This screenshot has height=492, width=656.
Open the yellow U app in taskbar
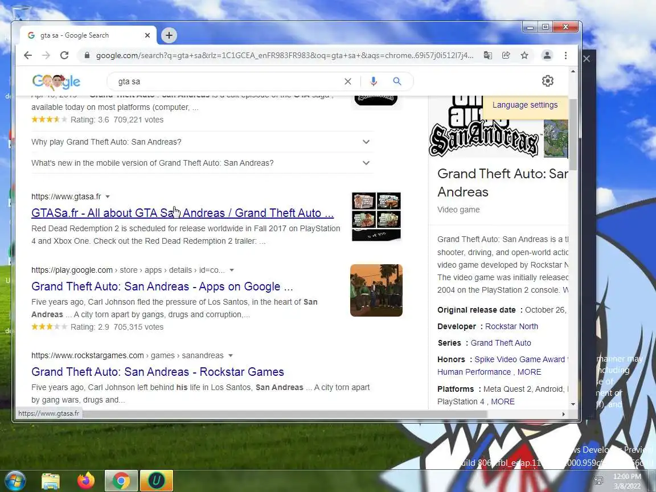pos(156,481)
